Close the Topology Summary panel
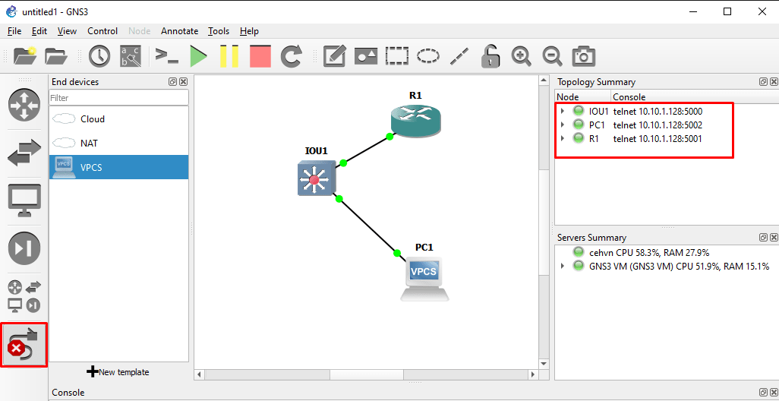The image size is (779, 401). pyautogui.click(x=774, y=81)
